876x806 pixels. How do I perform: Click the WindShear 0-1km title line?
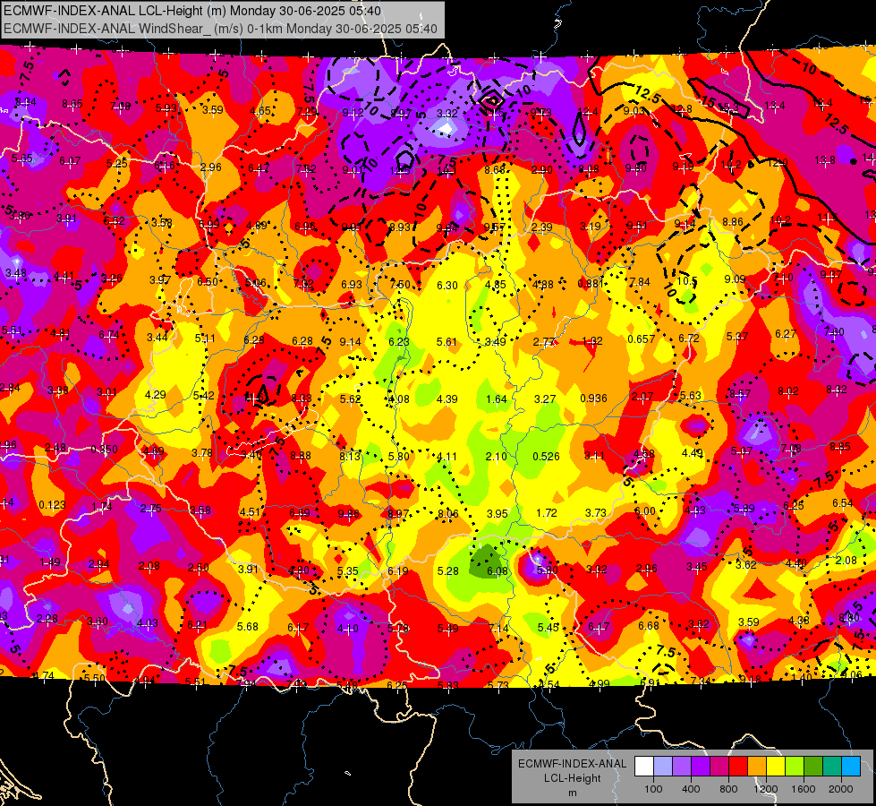pos(220,29)
